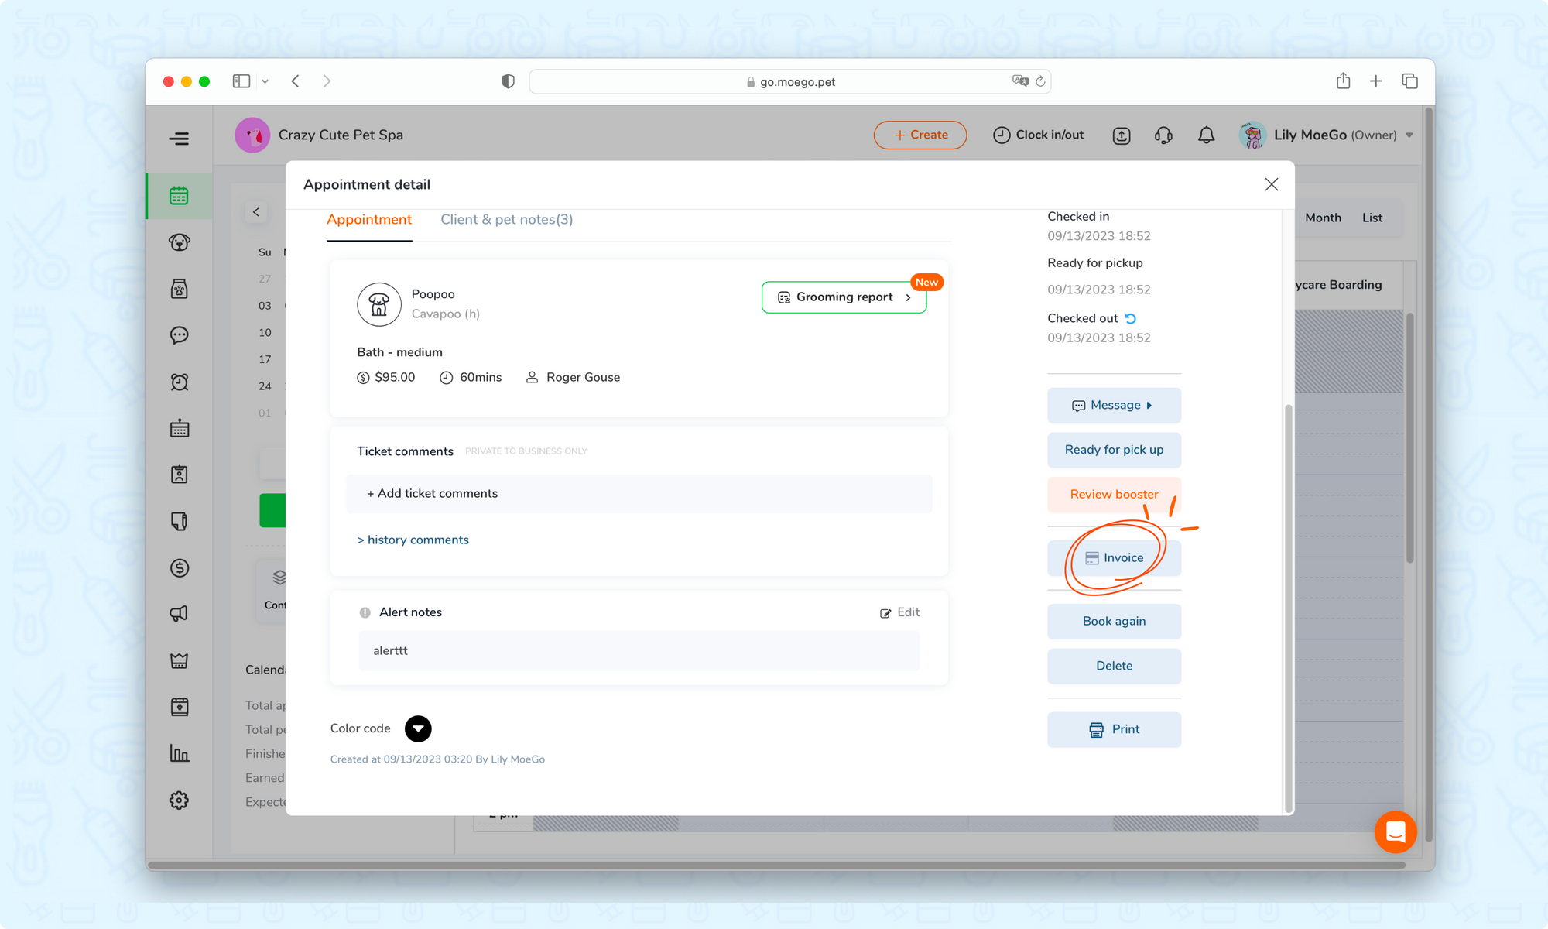
Task: Expand the Lily MoeGo account menu
Action: point(1409,135)
